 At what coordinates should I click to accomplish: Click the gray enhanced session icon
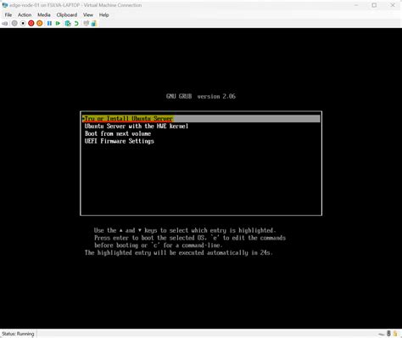tap(86, 24)
